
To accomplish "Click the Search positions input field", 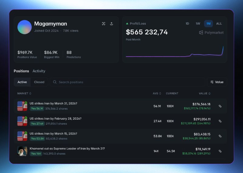I will click(128, 82).
